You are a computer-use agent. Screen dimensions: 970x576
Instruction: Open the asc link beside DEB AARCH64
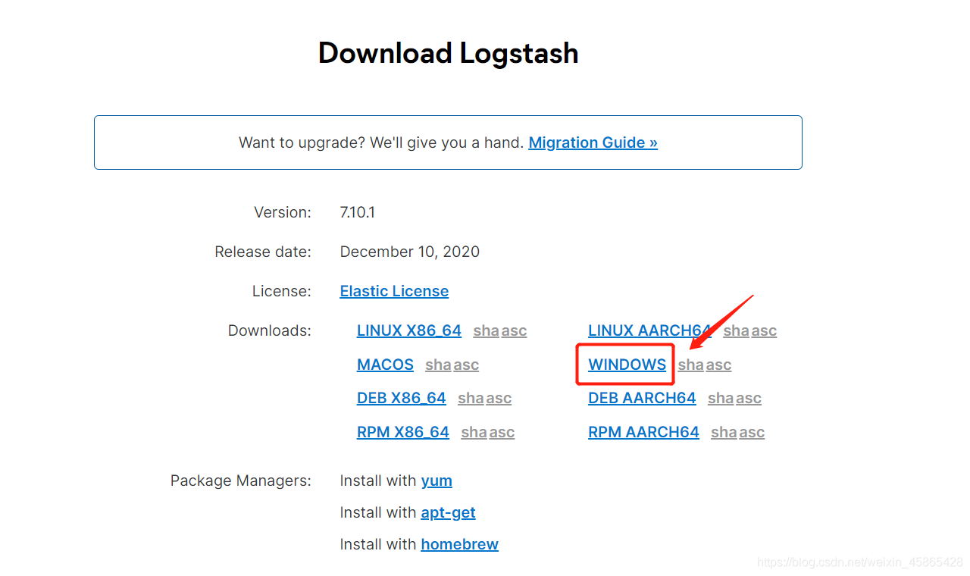(x=749, y=398)
